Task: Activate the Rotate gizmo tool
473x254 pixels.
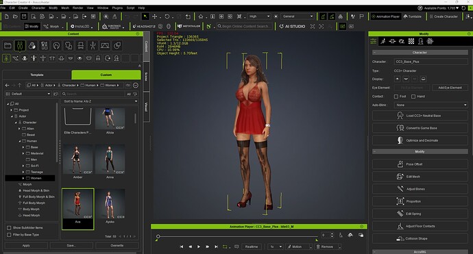Action: coord(167,16)
